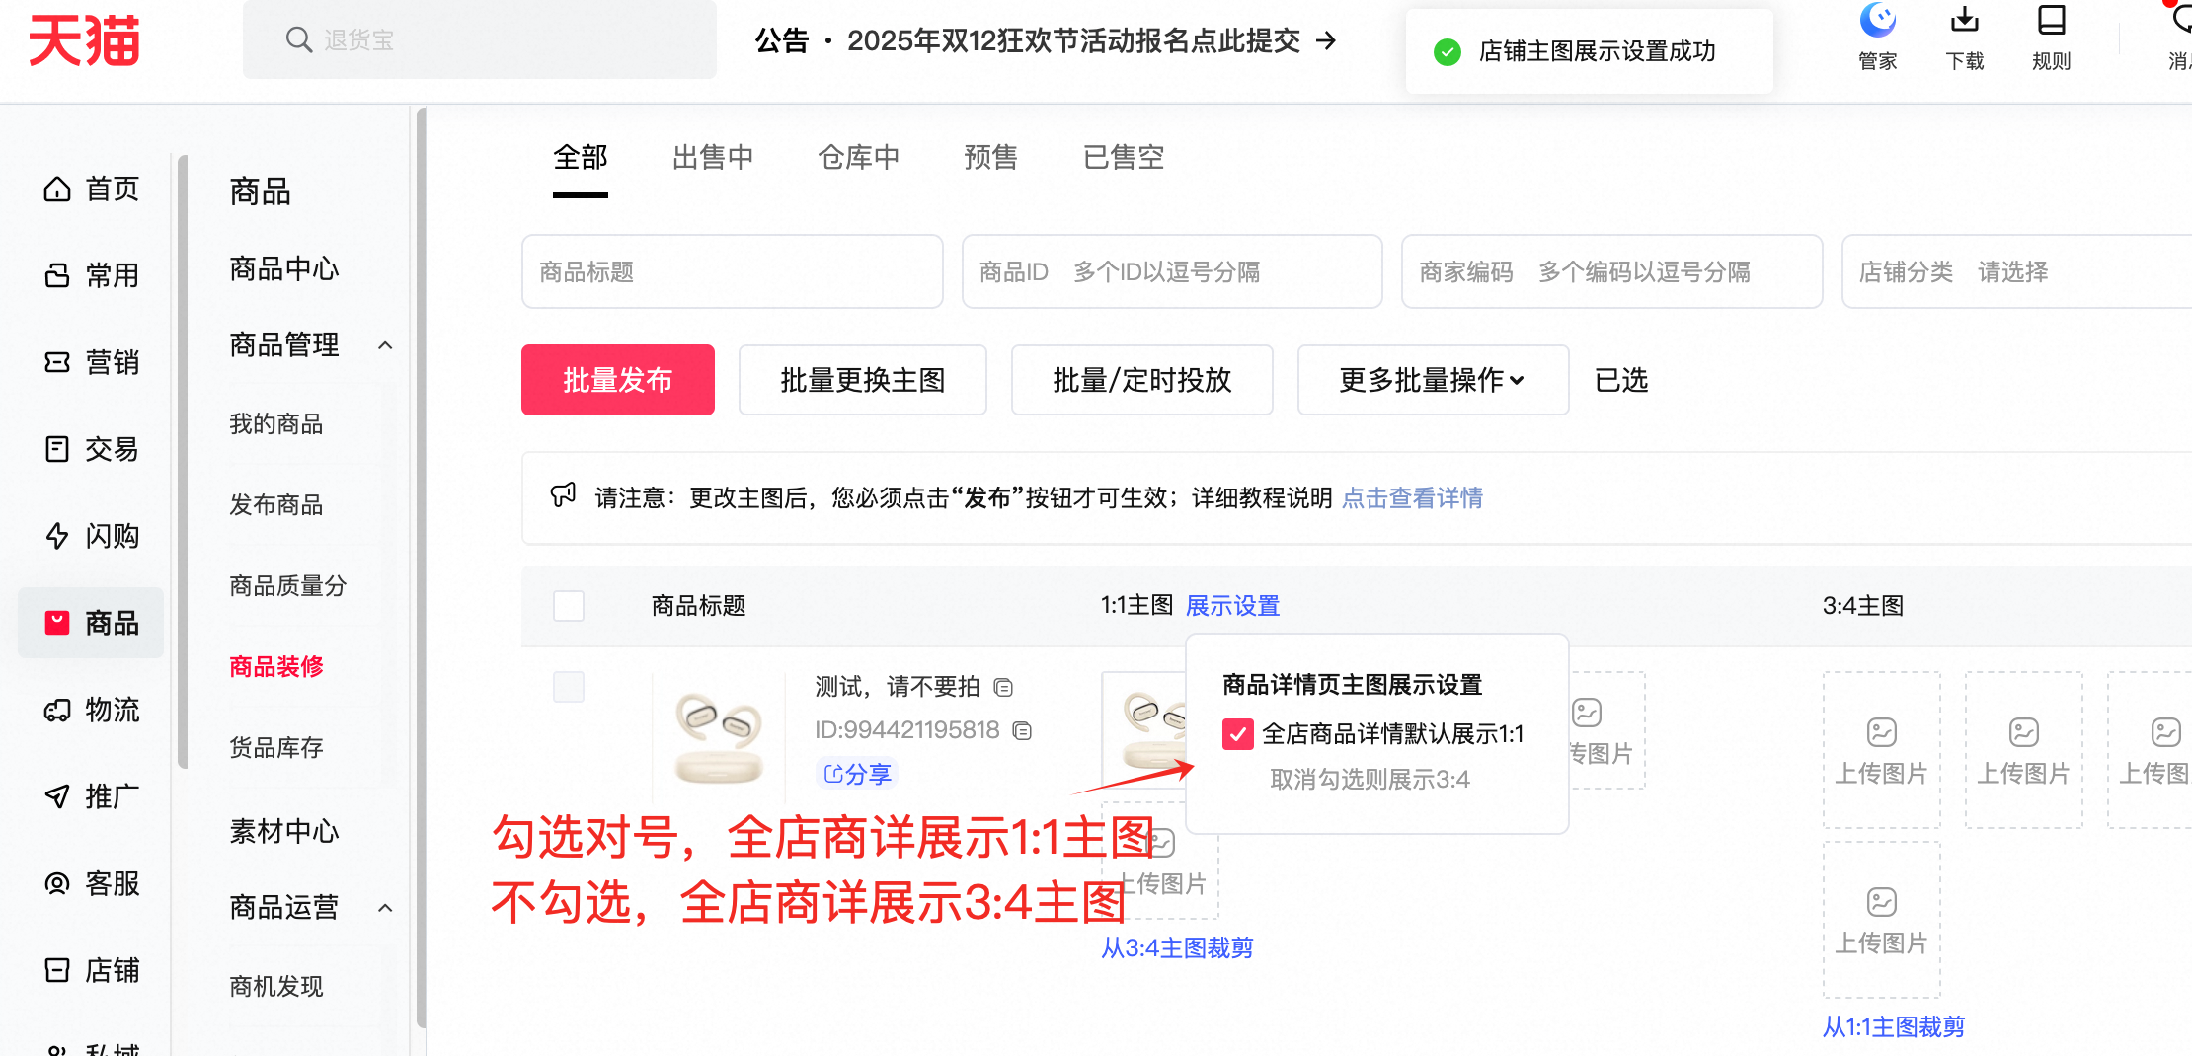Open 推广 in the sidebar
Screen dimensions: 2192x1056
pos(92,796)
